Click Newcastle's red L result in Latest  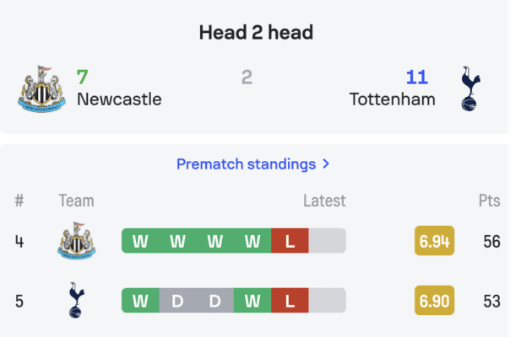click(290, 241)
